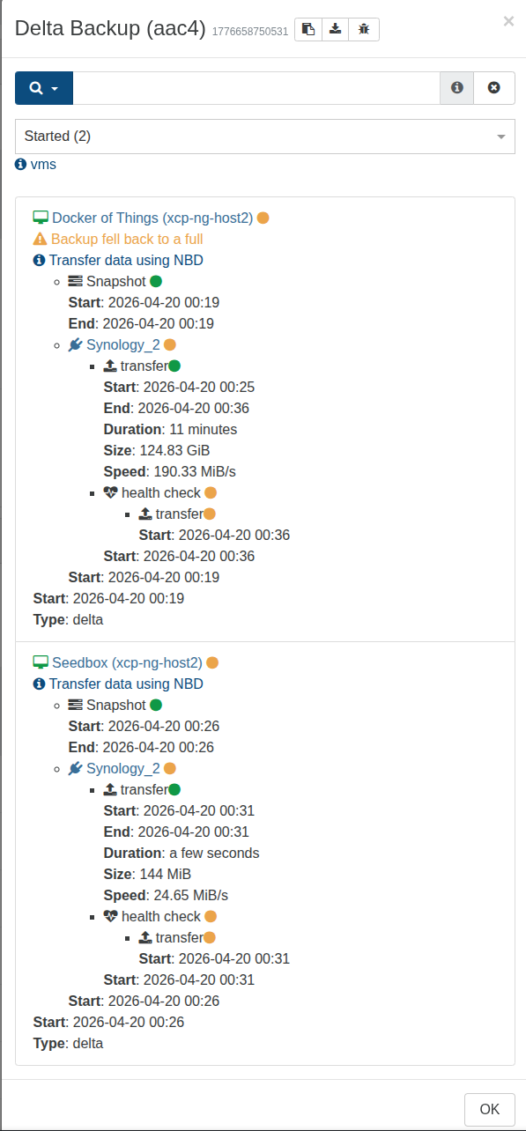
Task: Click the orange status dot next to Docker of Things
Action: click(263, 218)
